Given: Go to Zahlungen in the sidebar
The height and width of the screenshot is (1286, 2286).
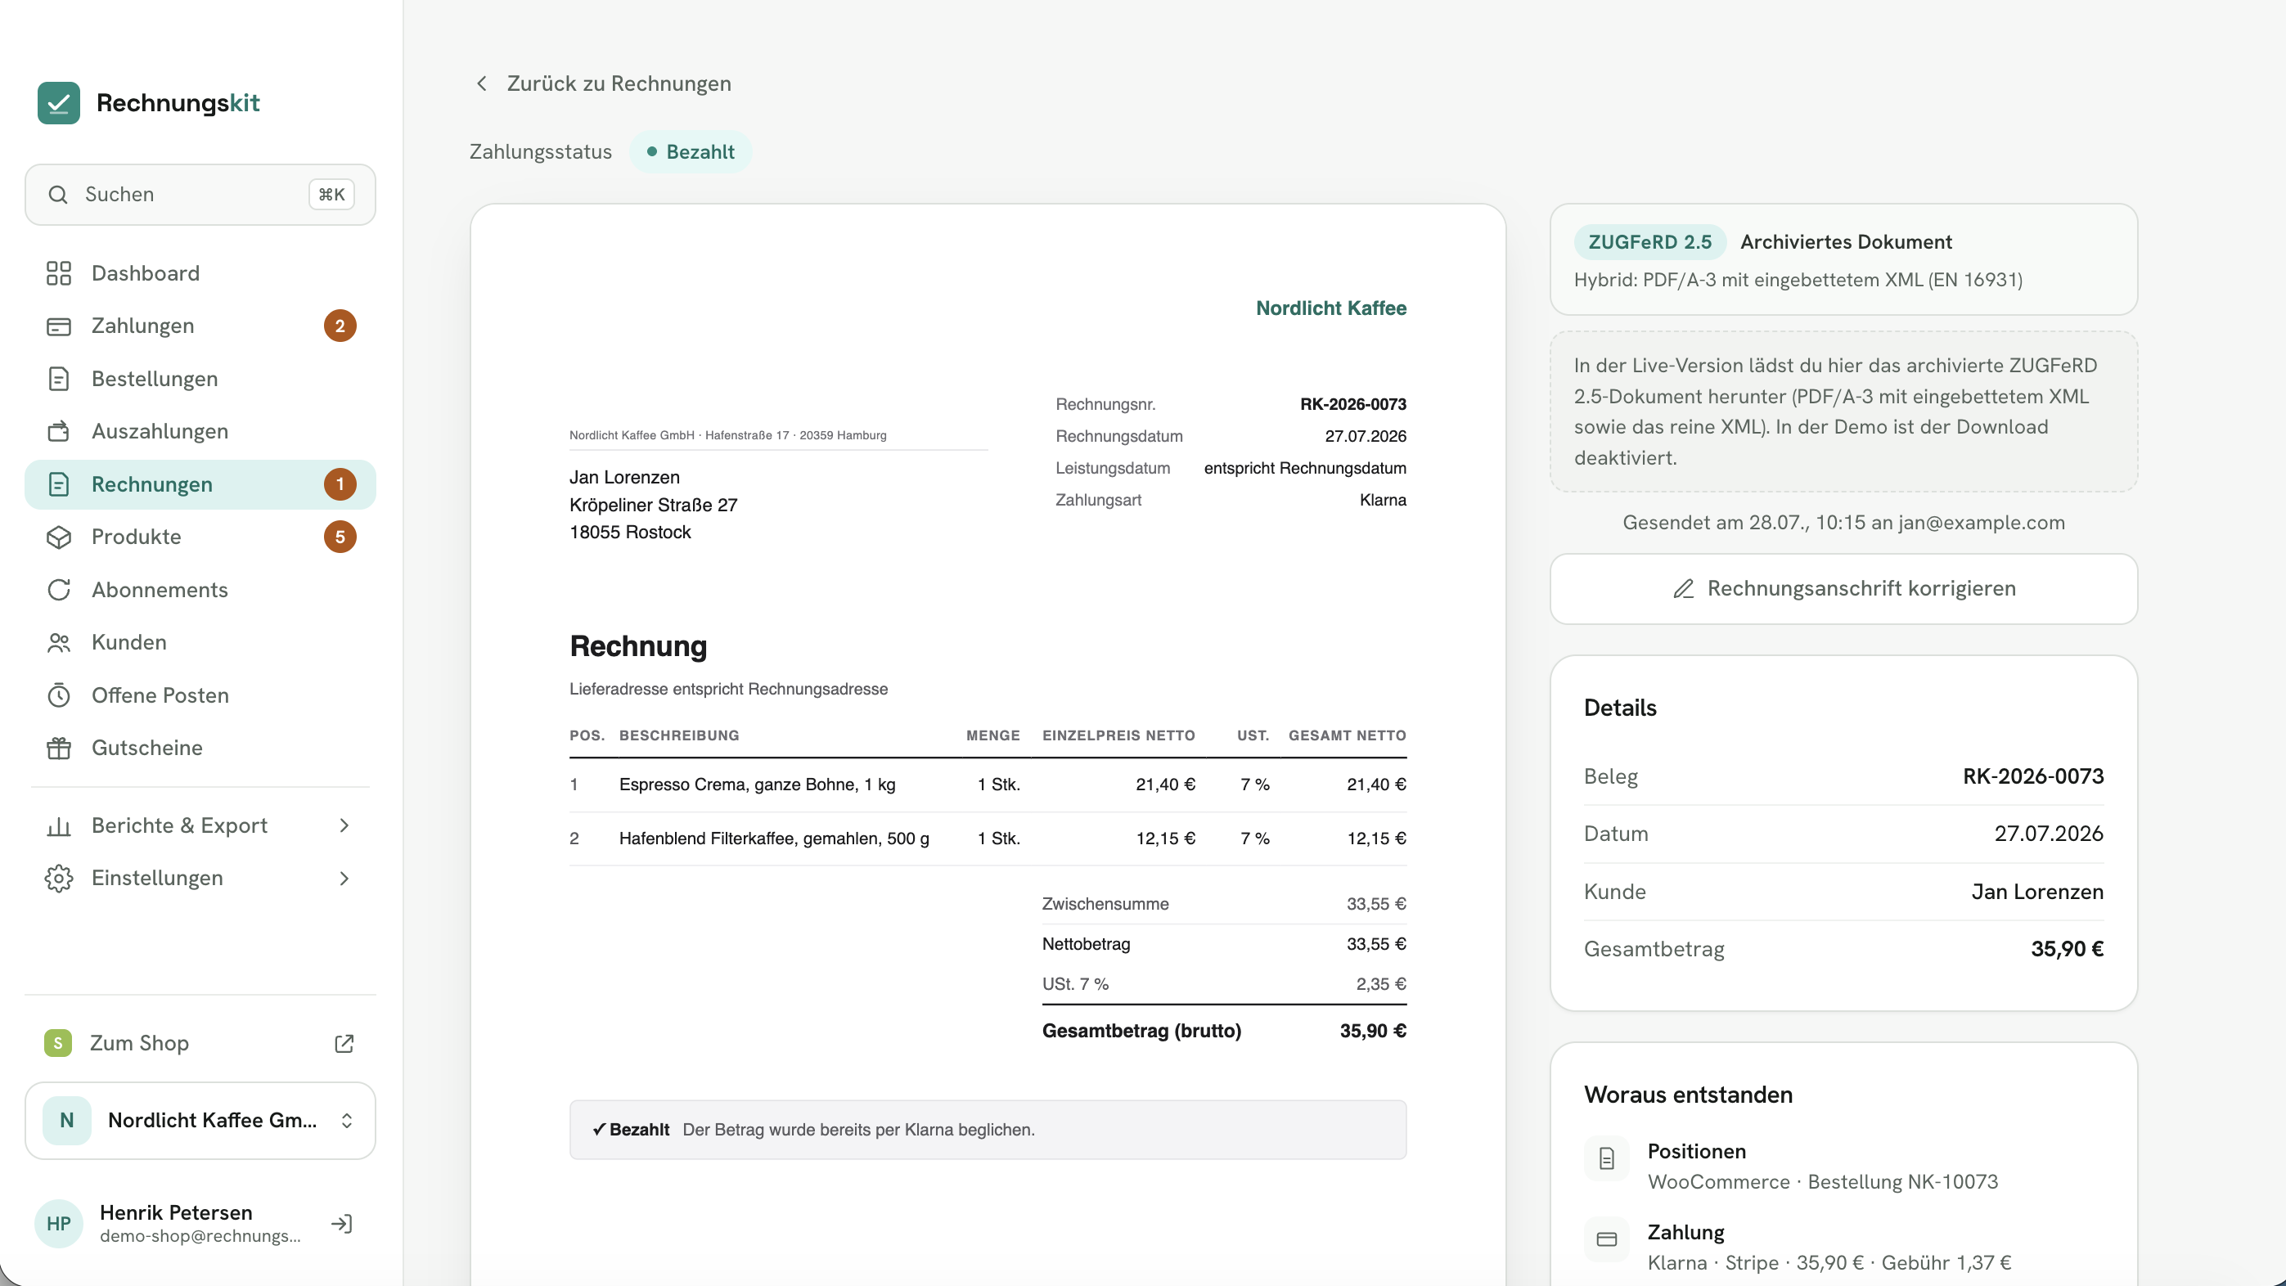Looking at the screenshot, I should click(x=200, y=326).
